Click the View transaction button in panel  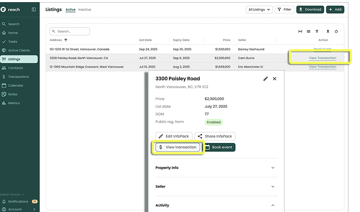click(x=177, y=147)
